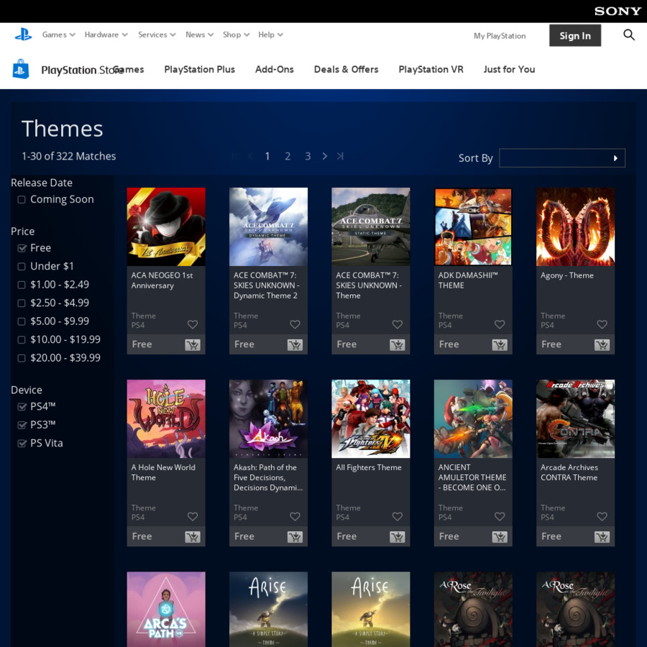Uncheck the PS4 device filter

click(22, 407)
